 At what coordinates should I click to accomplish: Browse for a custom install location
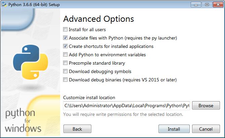coord(206,106)
